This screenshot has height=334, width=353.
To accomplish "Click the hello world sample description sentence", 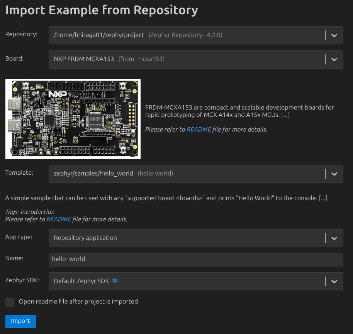I will 166,198.
